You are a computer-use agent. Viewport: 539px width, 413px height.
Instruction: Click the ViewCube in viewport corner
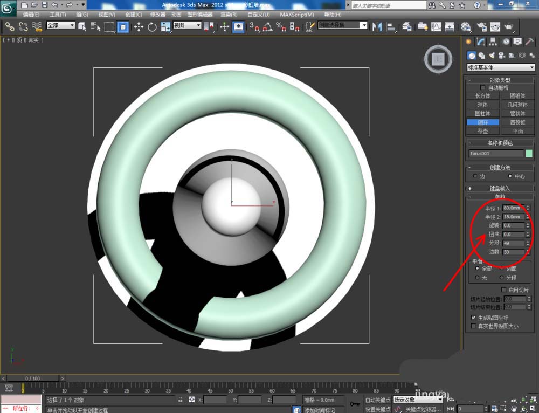point(438,59)
